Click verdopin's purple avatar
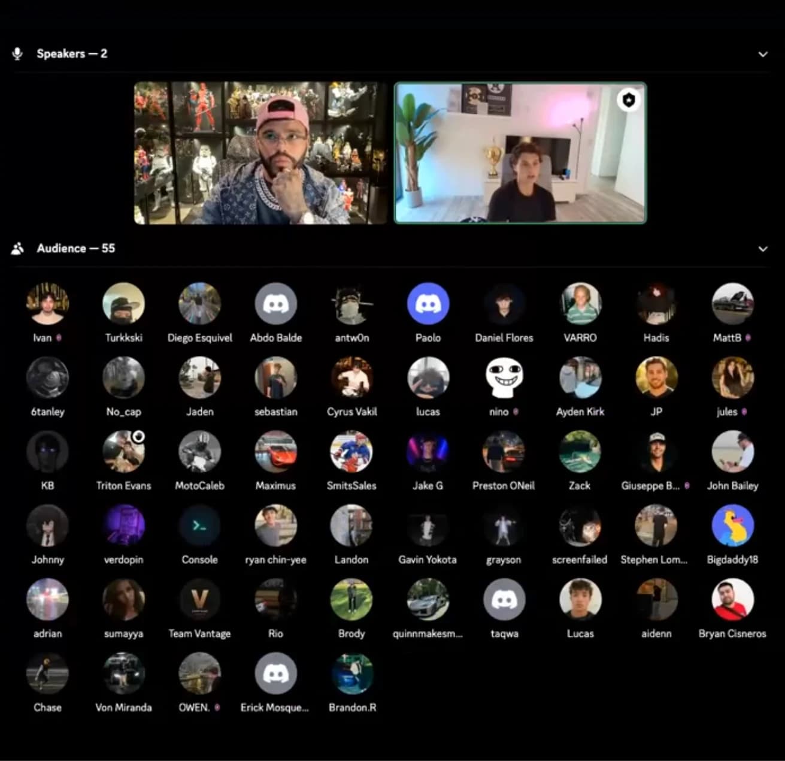This screenshot has height=761, width=785. 124,526
